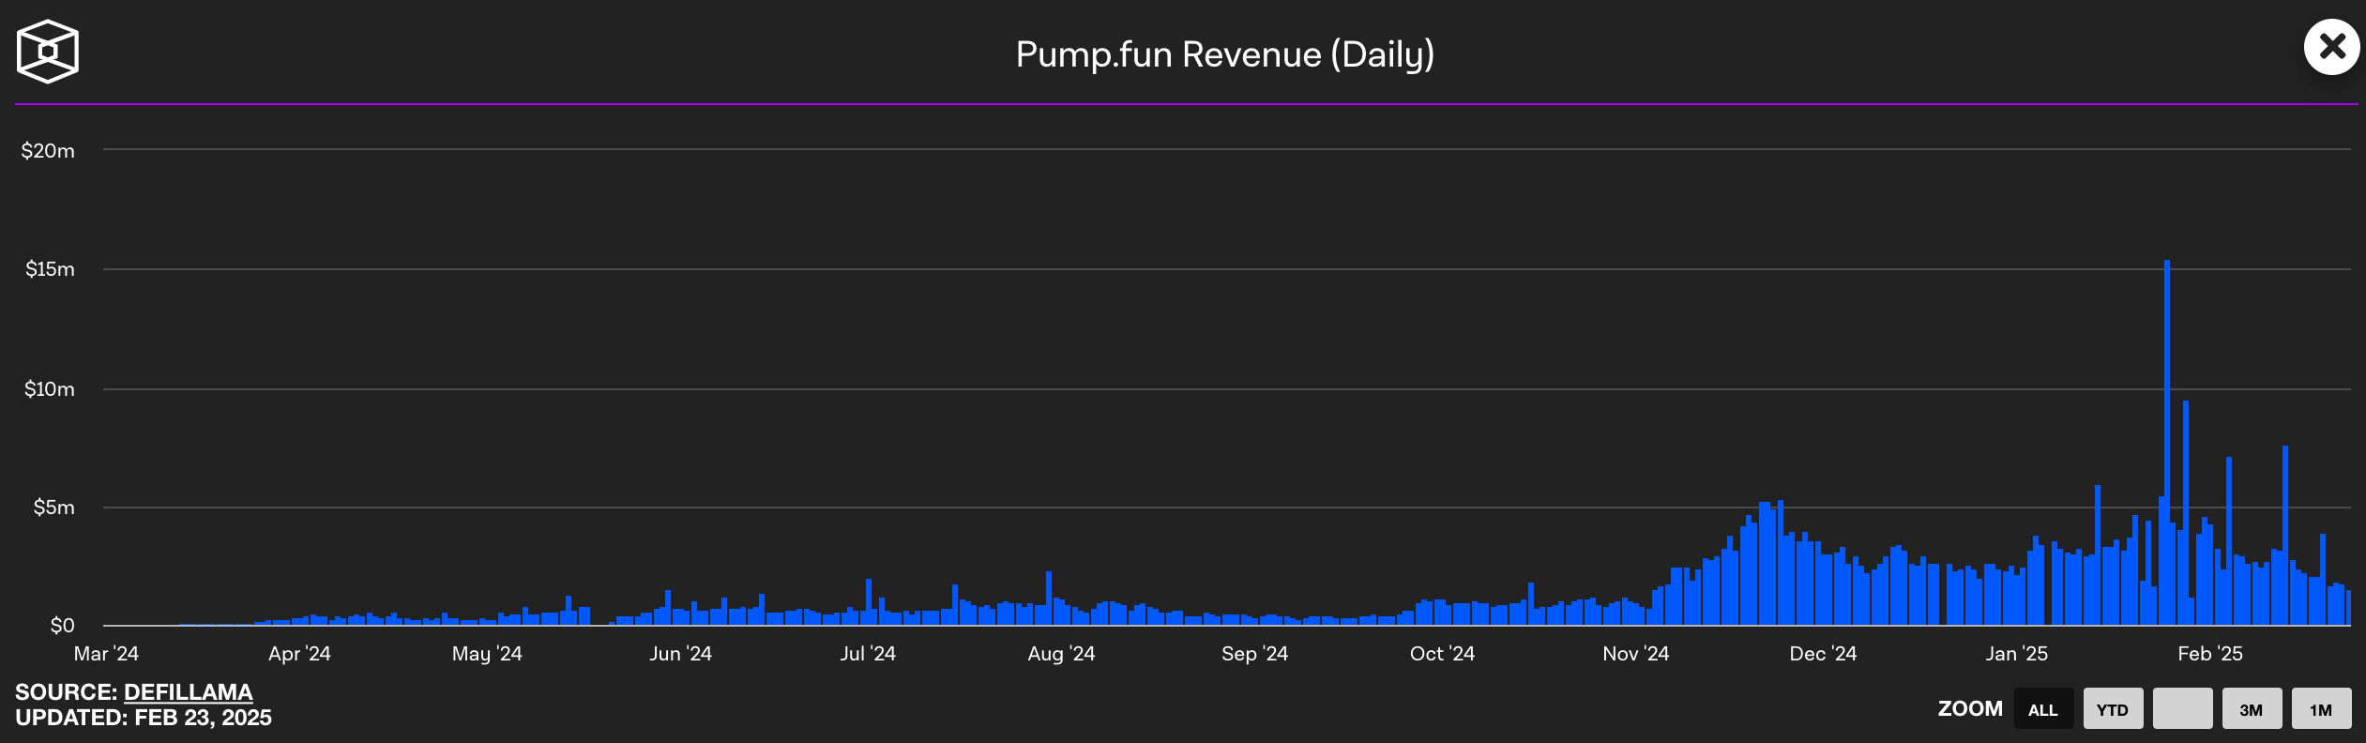Click the $10m y-axis label
2366x743 pixels.
tap(49, 389)
